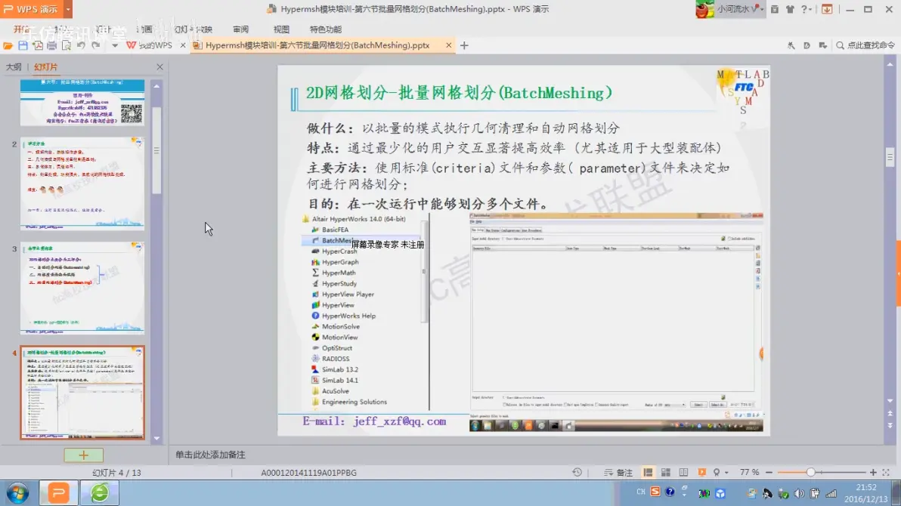This screenshot has width=901, height=506.
Task: Switch to reading view
Action: click(x=683, y=473)
